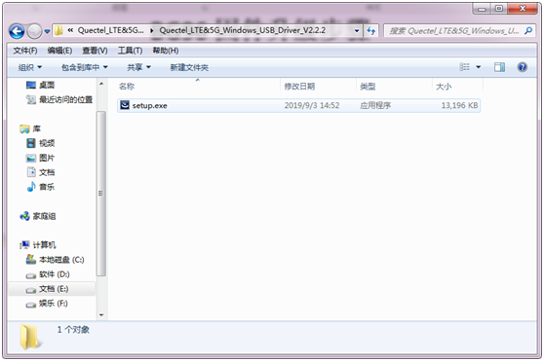Click the 1 个对象 status text

point(73,330)
